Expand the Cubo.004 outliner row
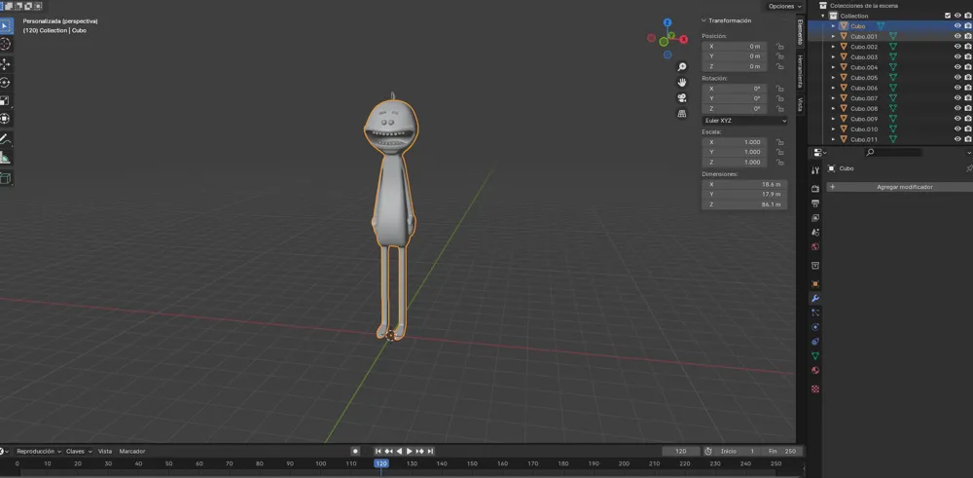973x478 pixels. point(834,67)
